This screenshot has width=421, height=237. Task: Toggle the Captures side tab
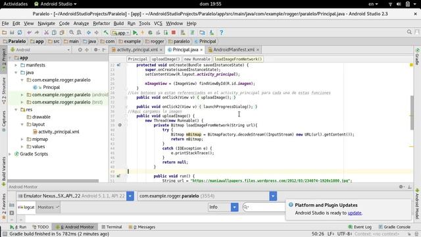click(x=3, y=121)
